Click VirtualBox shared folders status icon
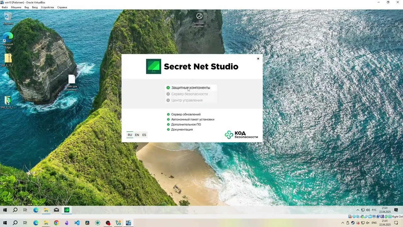 click(370, 217)
